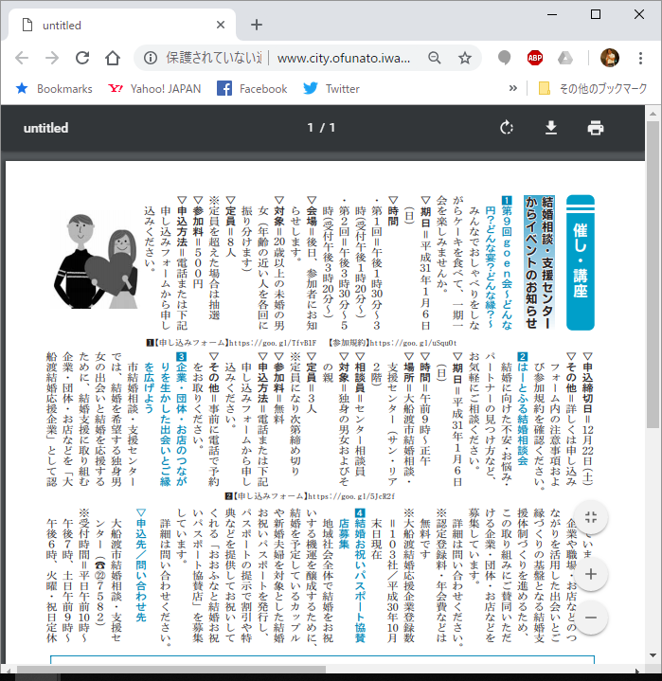Zoom in on the PDF with plus button

coord(591,574)
